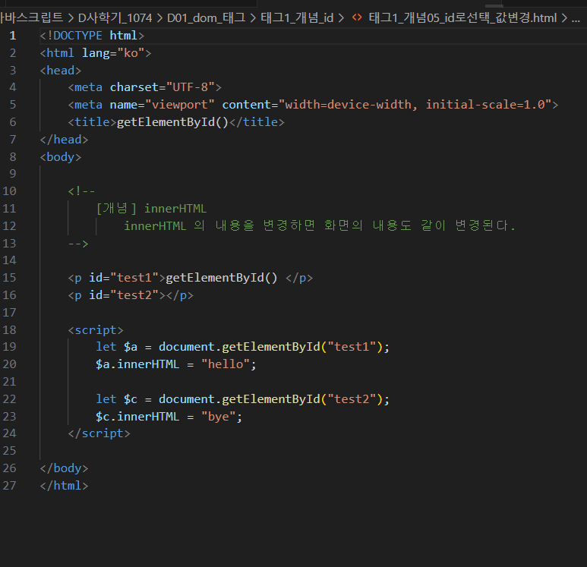
Task: Click line number 1 in gutter
Action: 13,36
